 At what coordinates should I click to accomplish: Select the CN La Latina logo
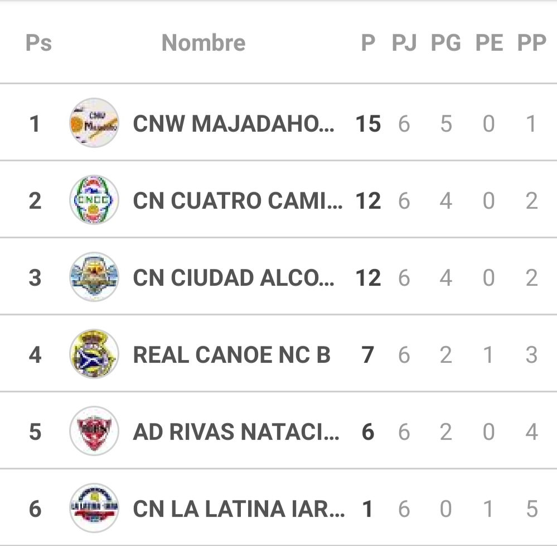[x=94, y=508]
